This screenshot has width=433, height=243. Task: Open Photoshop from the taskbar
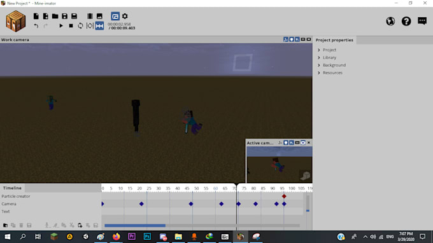point(147,237)
